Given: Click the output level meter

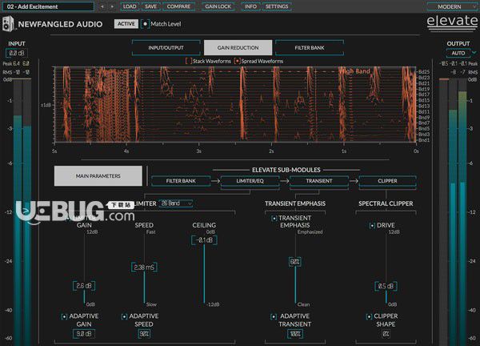Looking at the screenshot, I should click(453, 211).
